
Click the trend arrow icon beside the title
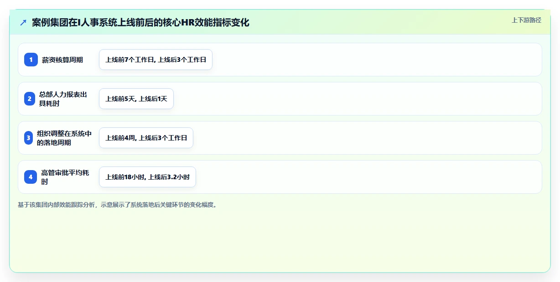[23, 23]
